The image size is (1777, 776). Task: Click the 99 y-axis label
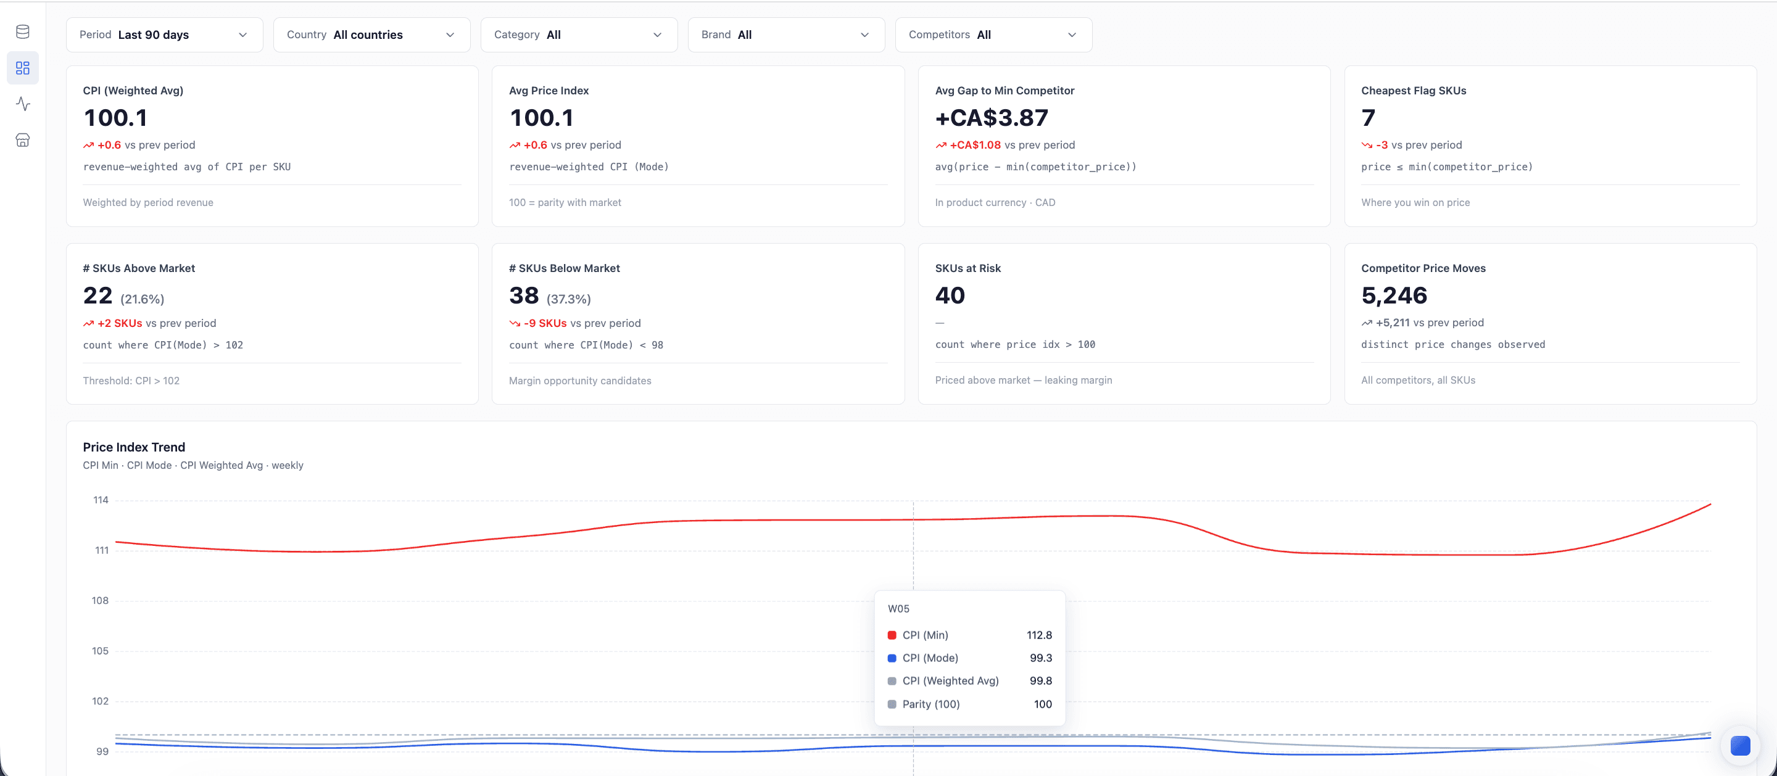(x=102, y=752)
